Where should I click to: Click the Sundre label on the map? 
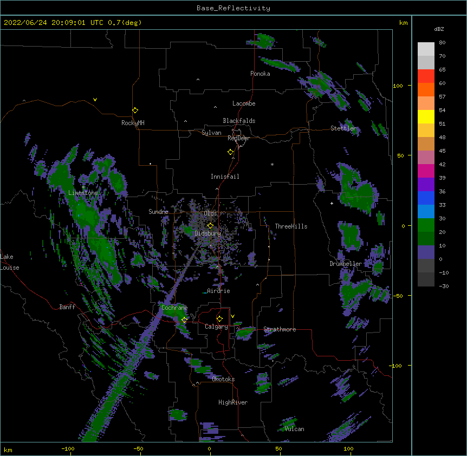pos(158,212)
